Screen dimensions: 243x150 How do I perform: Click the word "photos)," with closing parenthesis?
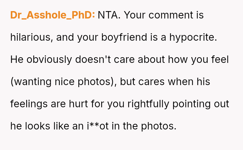click(99, 82)
